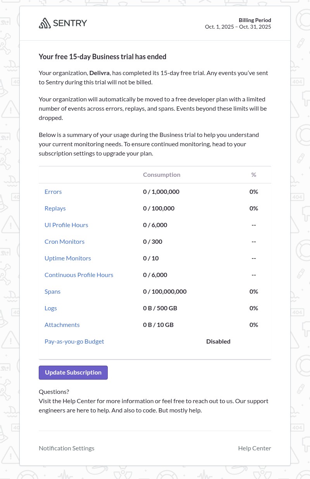The height and width of the screenshot is (479, 310).
Task: Click the Spans consumption value 0 / 100,000,000
Action: click(x=165, y=291)
